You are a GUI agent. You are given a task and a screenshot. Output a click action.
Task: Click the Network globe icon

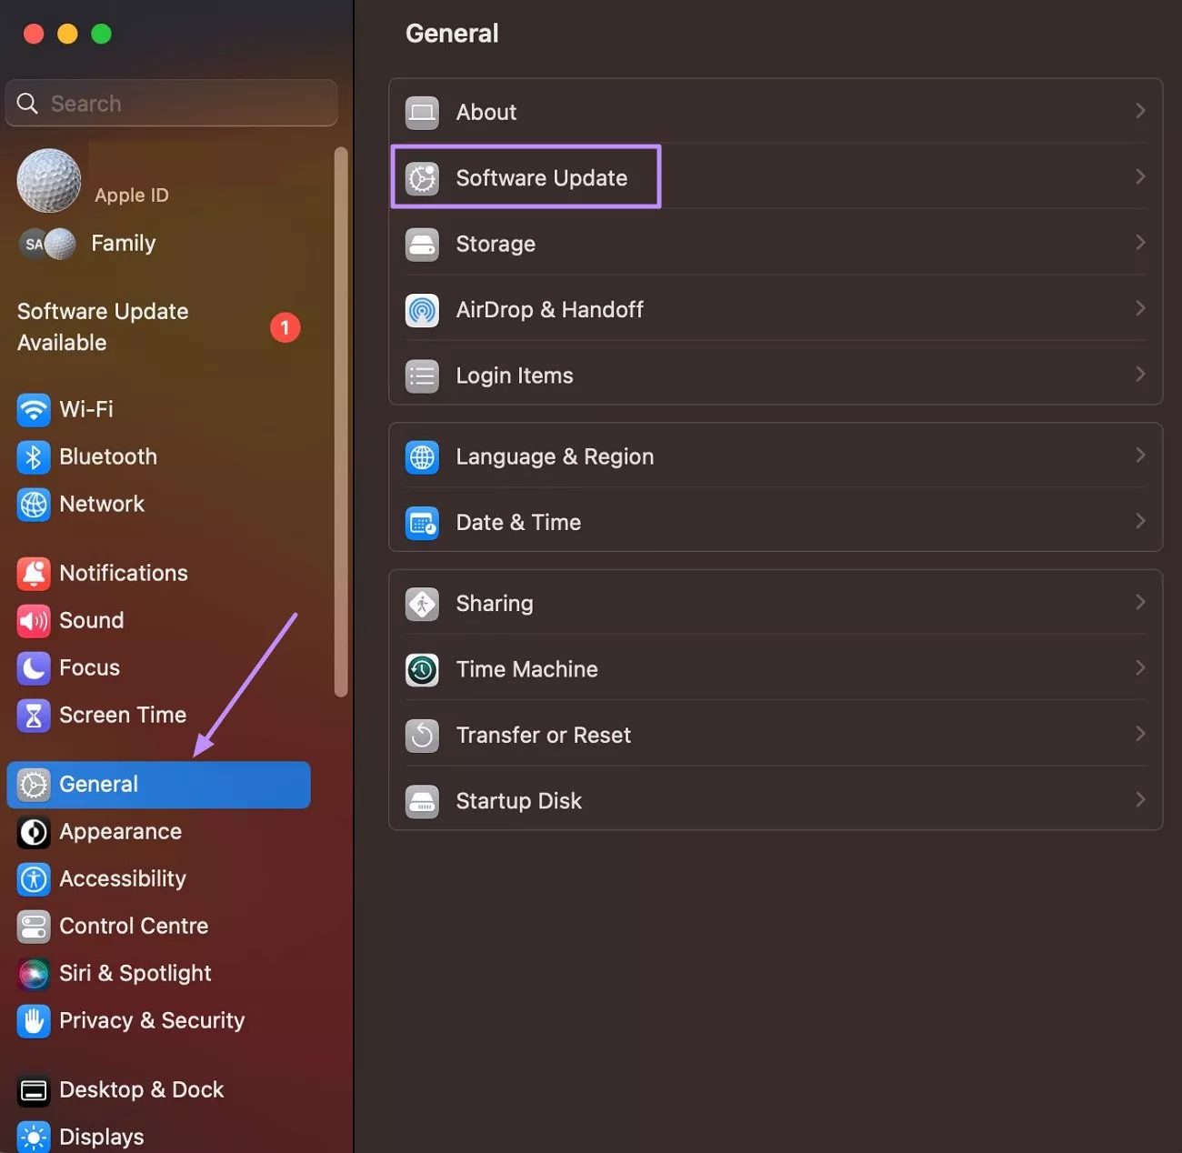point(34,504)
